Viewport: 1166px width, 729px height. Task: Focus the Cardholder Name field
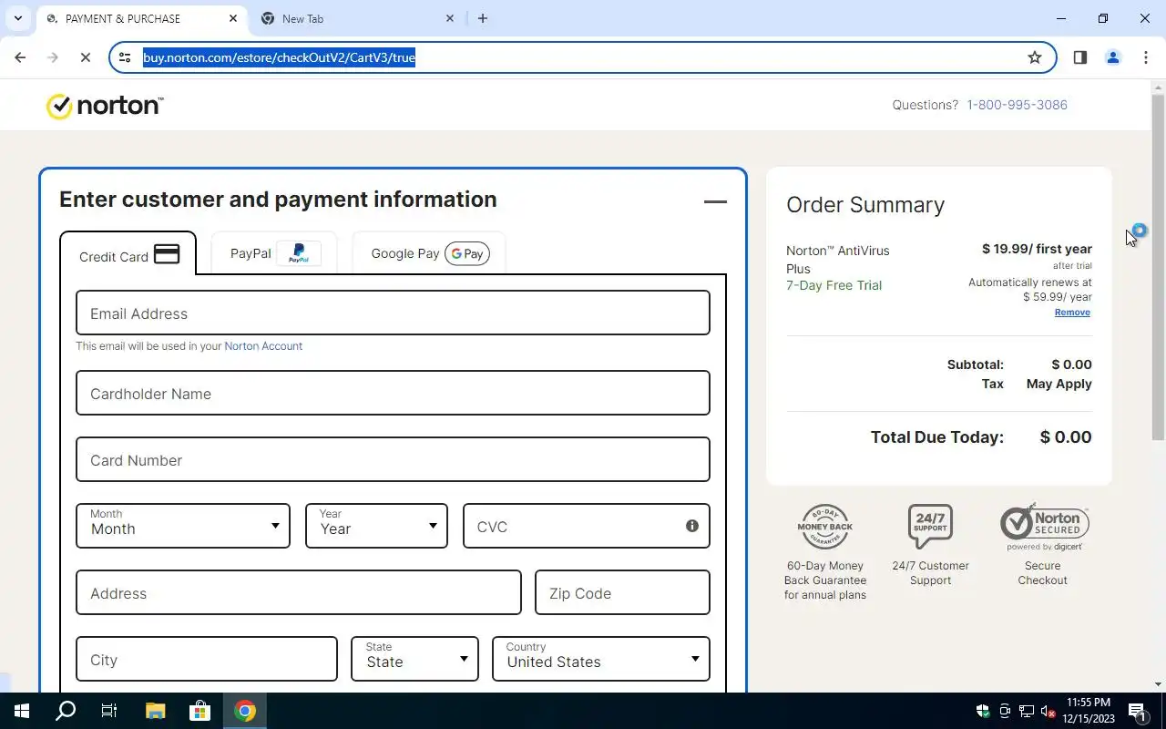[x=393, y=394]
